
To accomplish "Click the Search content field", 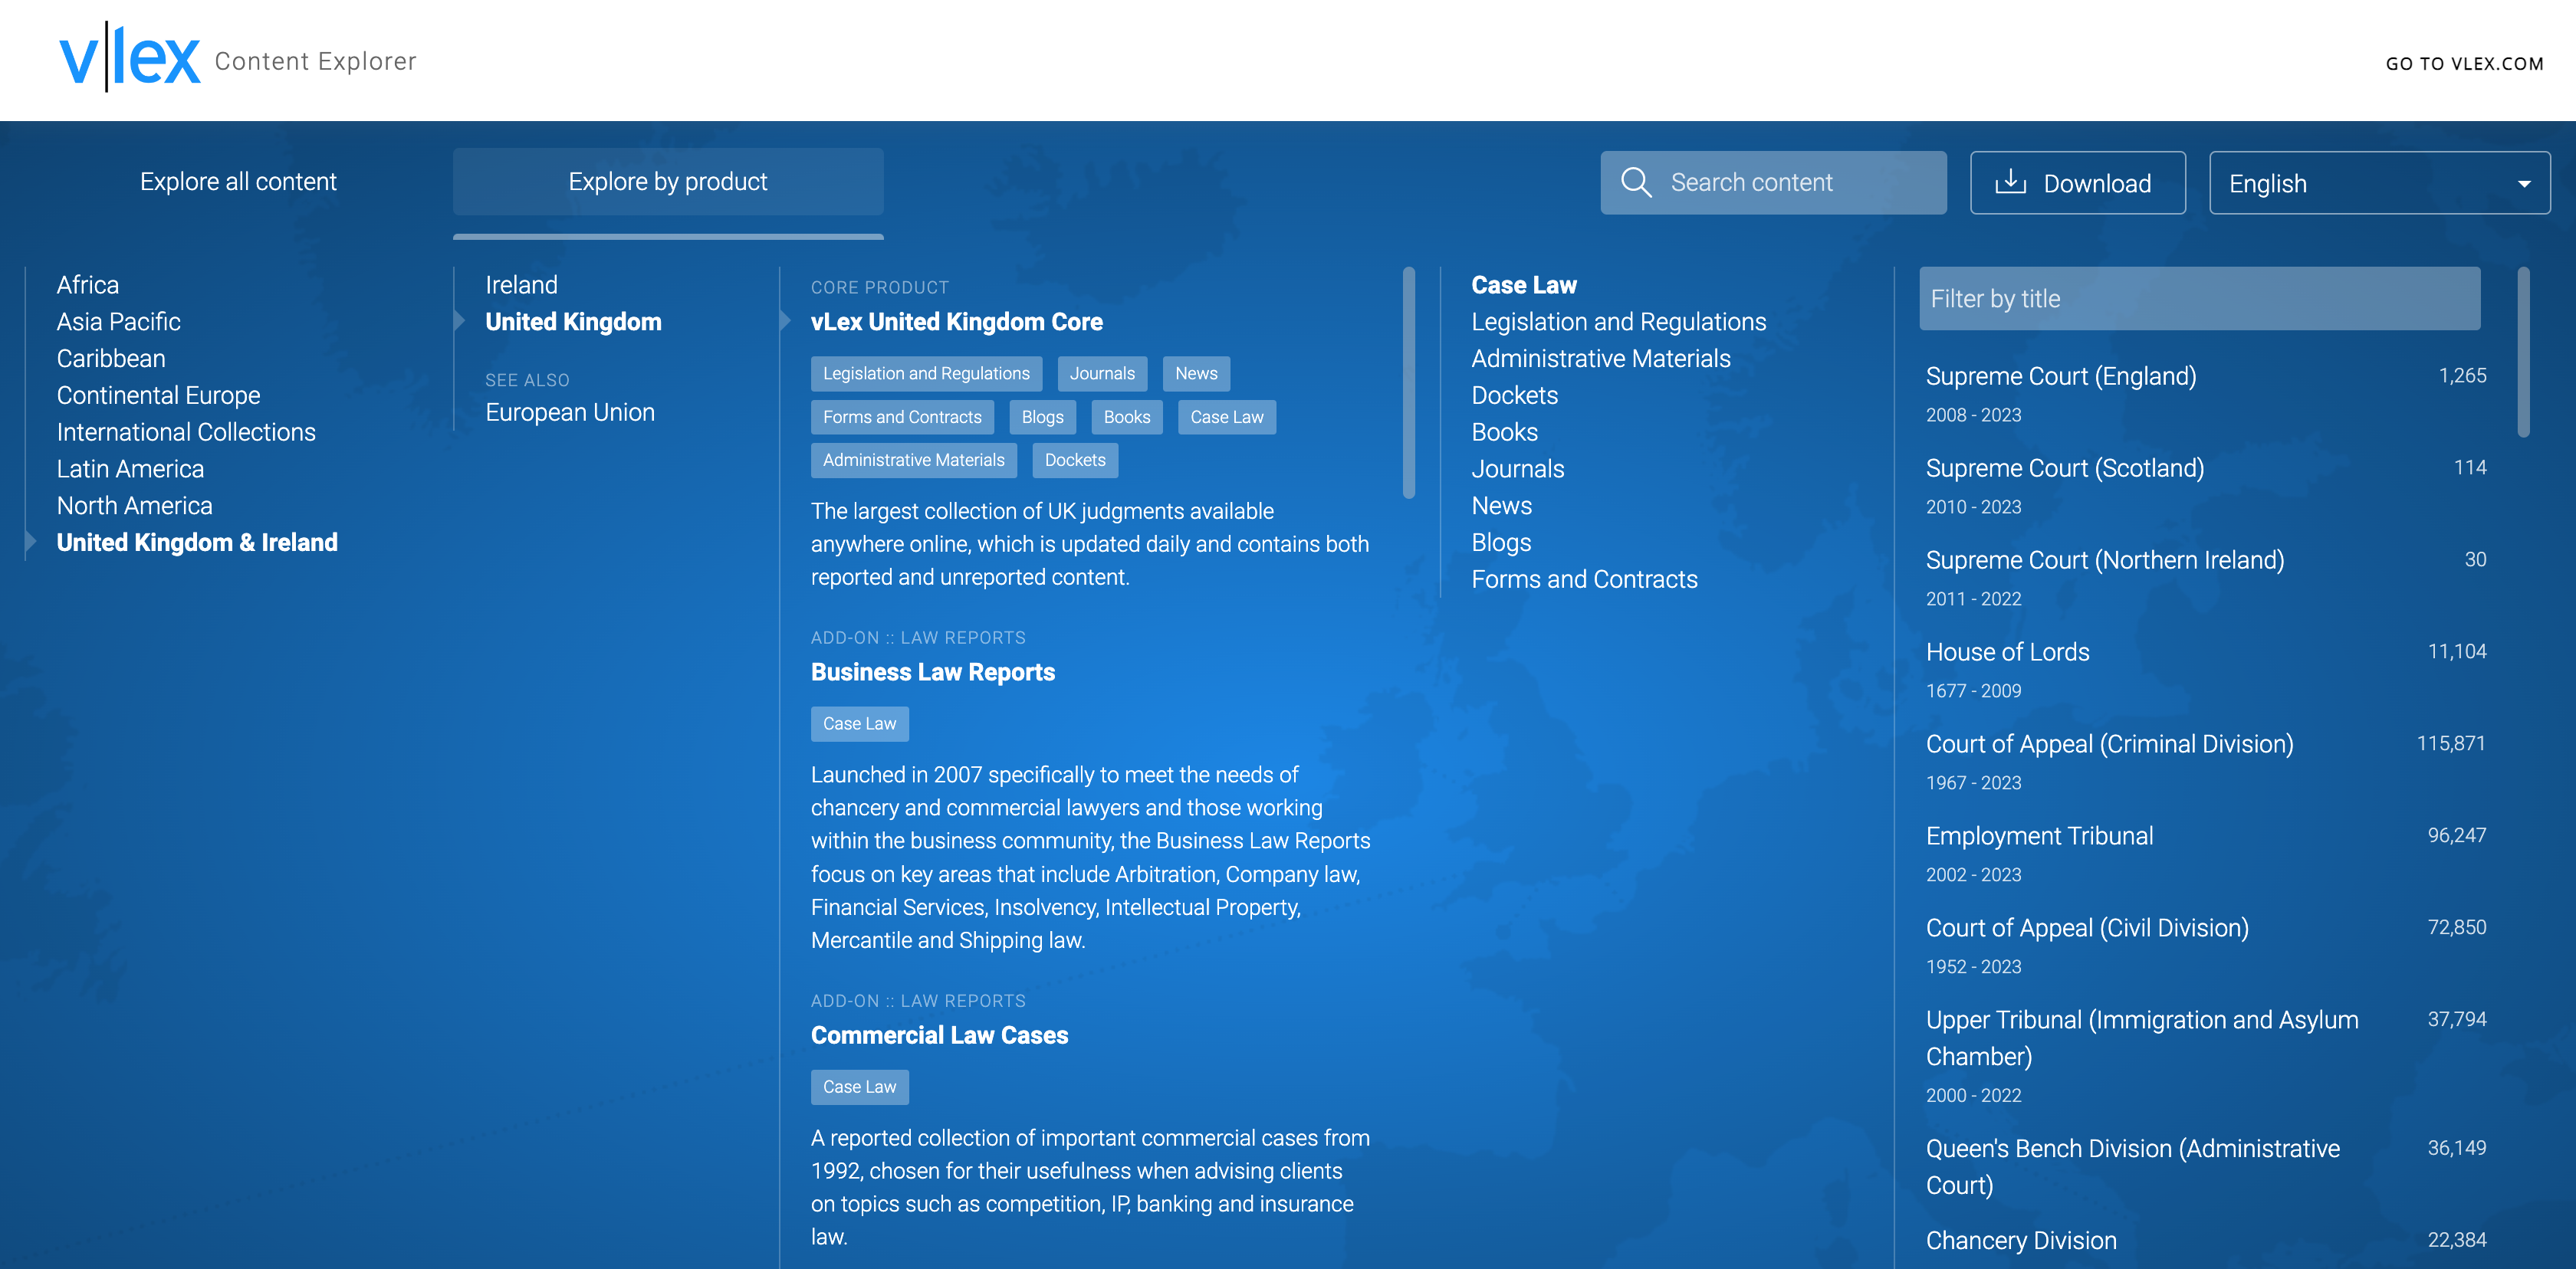I will coord(1773,183).
